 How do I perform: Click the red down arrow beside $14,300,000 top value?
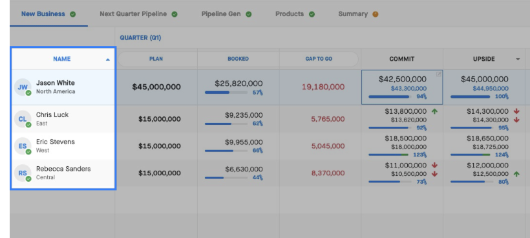coord(516,111)
